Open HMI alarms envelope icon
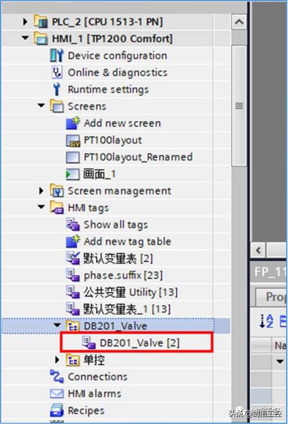 57,394
